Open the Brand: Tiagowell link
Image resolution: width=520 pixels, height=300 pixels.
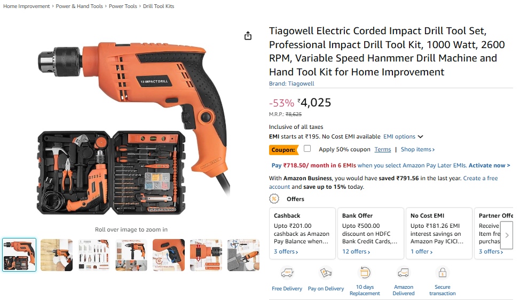[291, 83]
